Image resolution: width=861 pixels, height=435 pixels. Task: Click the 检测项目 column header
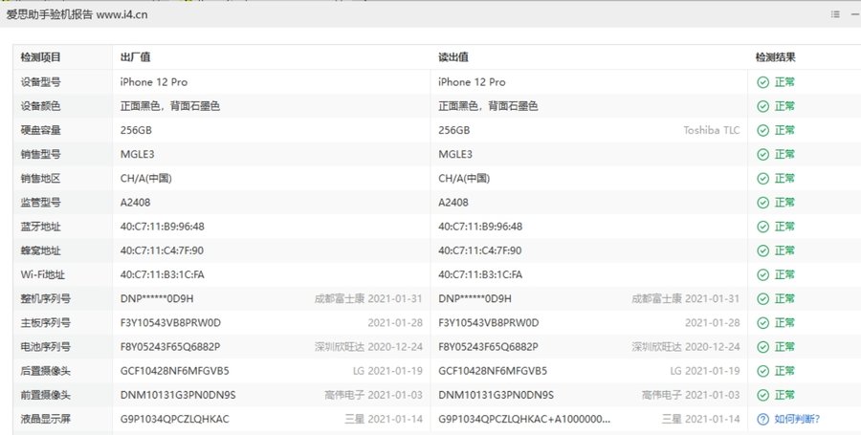40,57
